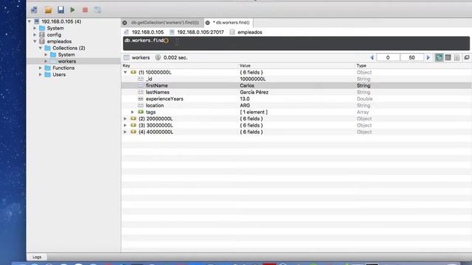Image resolution: width=472 pixels, height=265 pixels.
Task: Select the config database node
Action: (x=54, y=35)
